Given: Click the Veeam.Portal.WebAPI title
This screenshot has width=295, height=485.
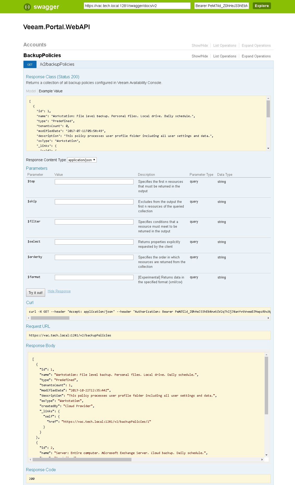Looking at the screenshot, I should pos(57,27).
